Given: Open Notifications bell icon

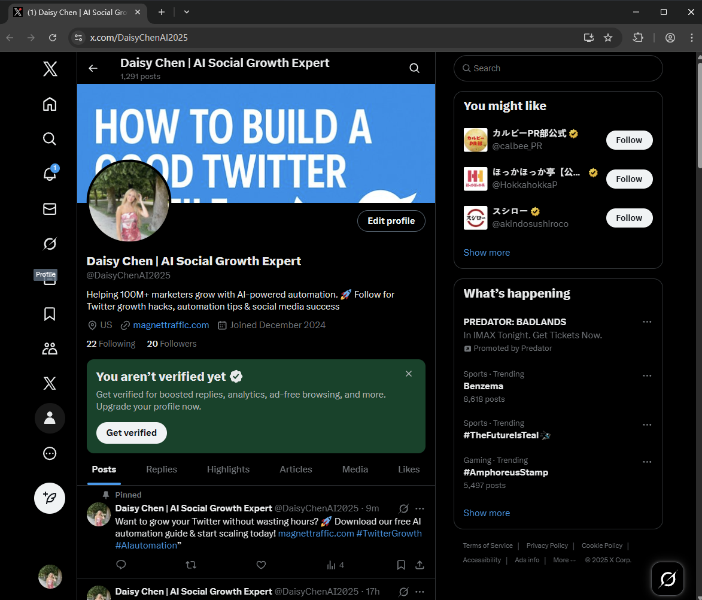Looking at the screenshot, I should (50, 174).
